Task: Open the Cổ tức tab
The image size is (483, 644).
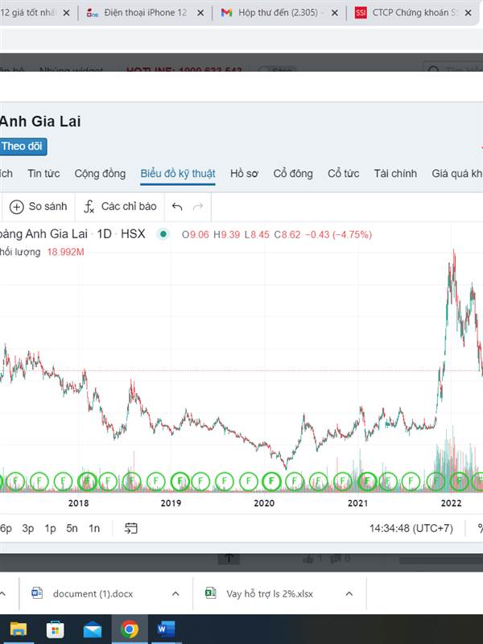Action: coord(344,174)
